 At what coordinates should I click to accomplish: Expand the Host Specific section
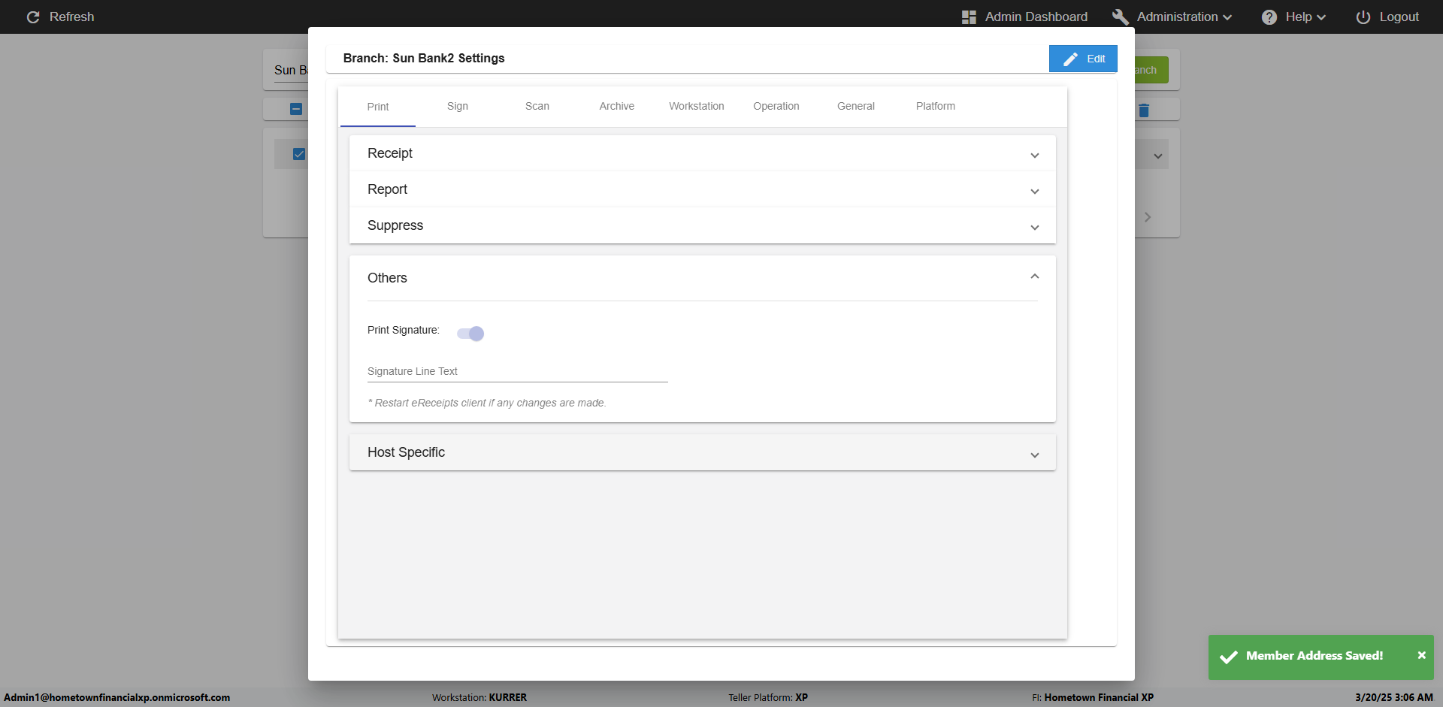pyautogui.click(x=1034, y=455)
